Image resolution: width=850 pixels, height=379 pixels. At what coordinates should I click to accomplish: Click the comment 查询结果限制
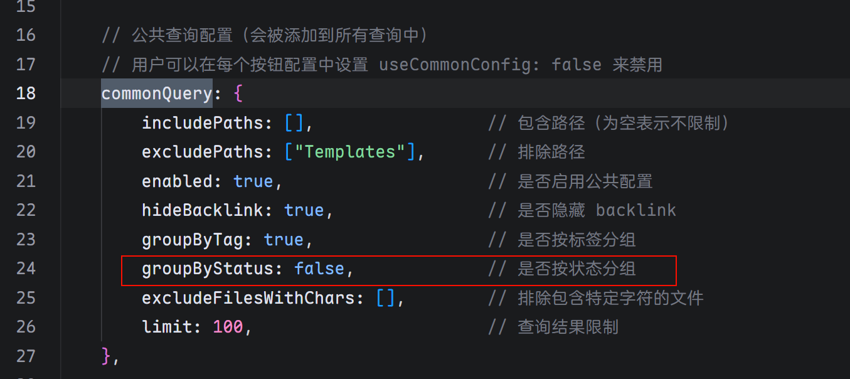click(x=568, y=327)
